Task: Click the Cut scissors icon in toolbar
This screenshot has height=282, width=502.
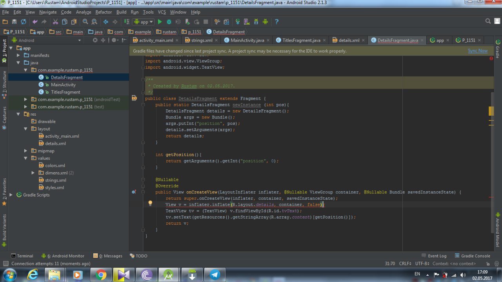Action: coord(55,22)
